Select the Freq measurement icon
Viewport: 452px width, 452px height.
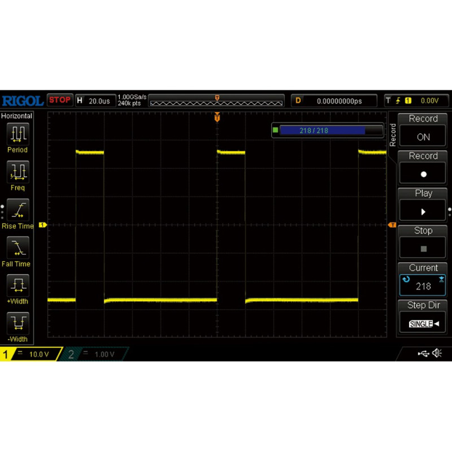18,173
